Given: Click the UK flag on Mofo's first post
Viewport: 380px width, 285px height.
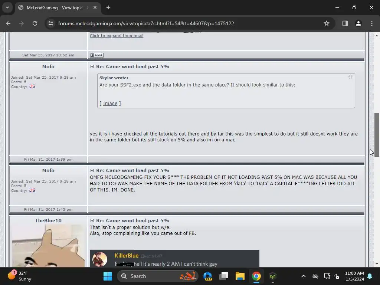Looking at the screenshot, I should point(32,86).
